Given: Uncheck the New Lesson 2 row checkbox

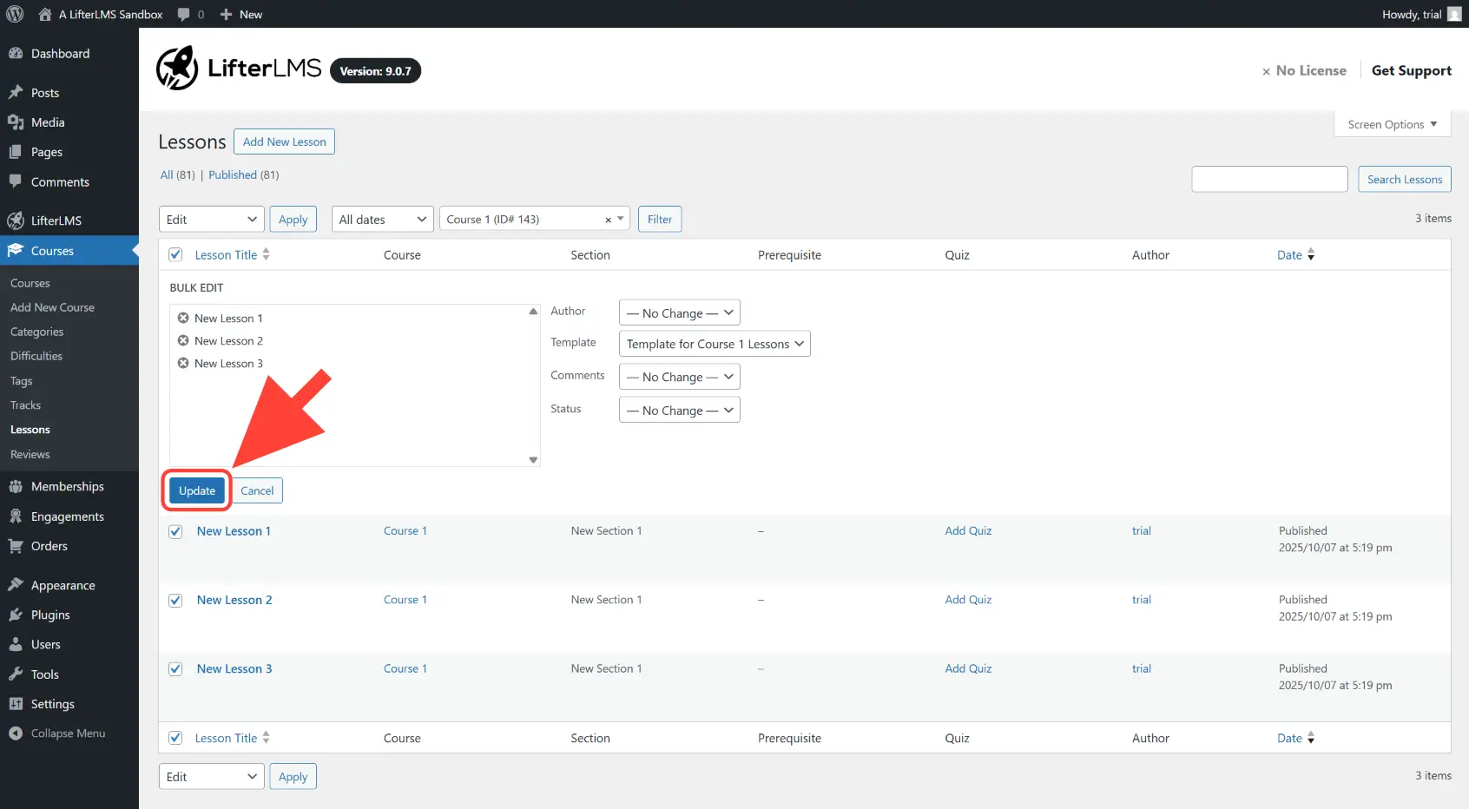Looking at the screenshot, I should 175,601.
